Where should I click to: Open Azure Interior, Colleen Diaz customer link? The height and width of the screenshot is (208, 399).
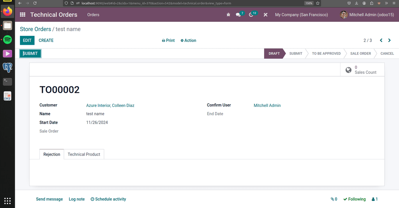pos(110,105)
